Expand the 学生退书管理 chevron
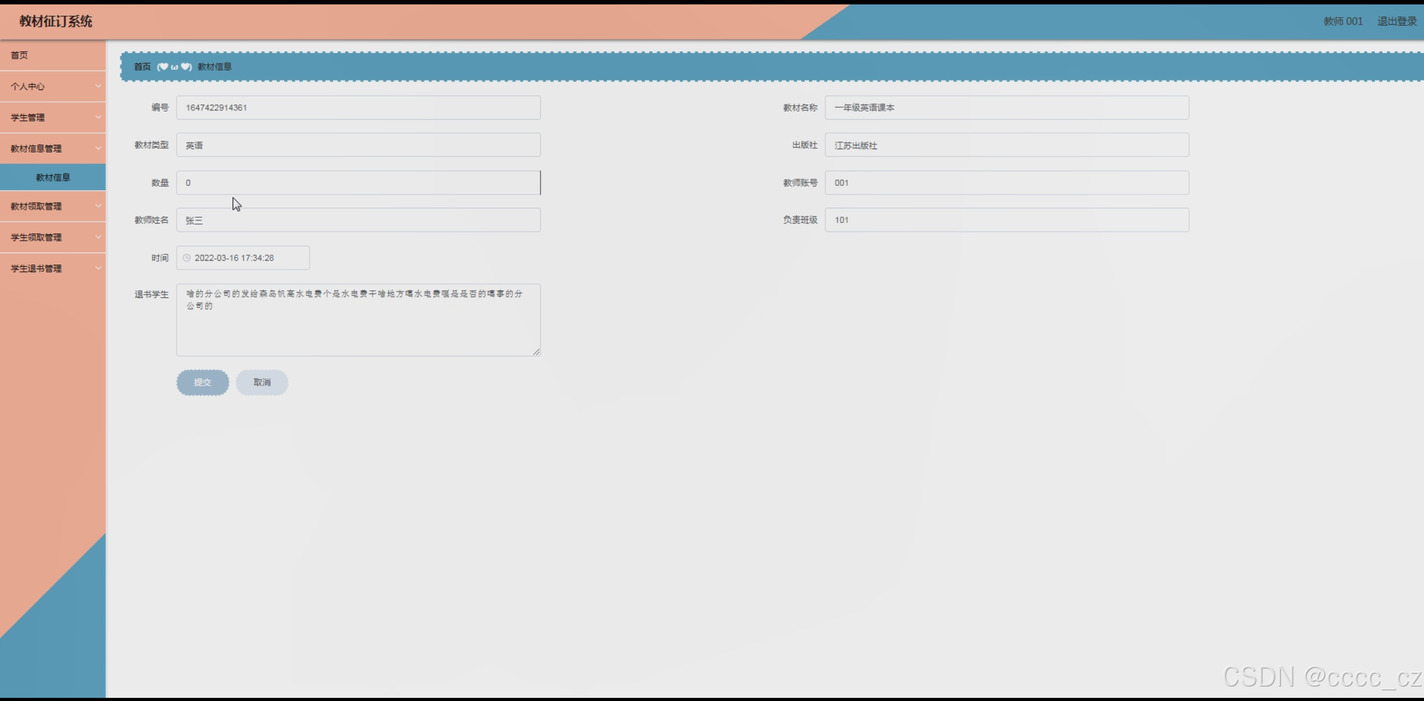 point(98,268)
